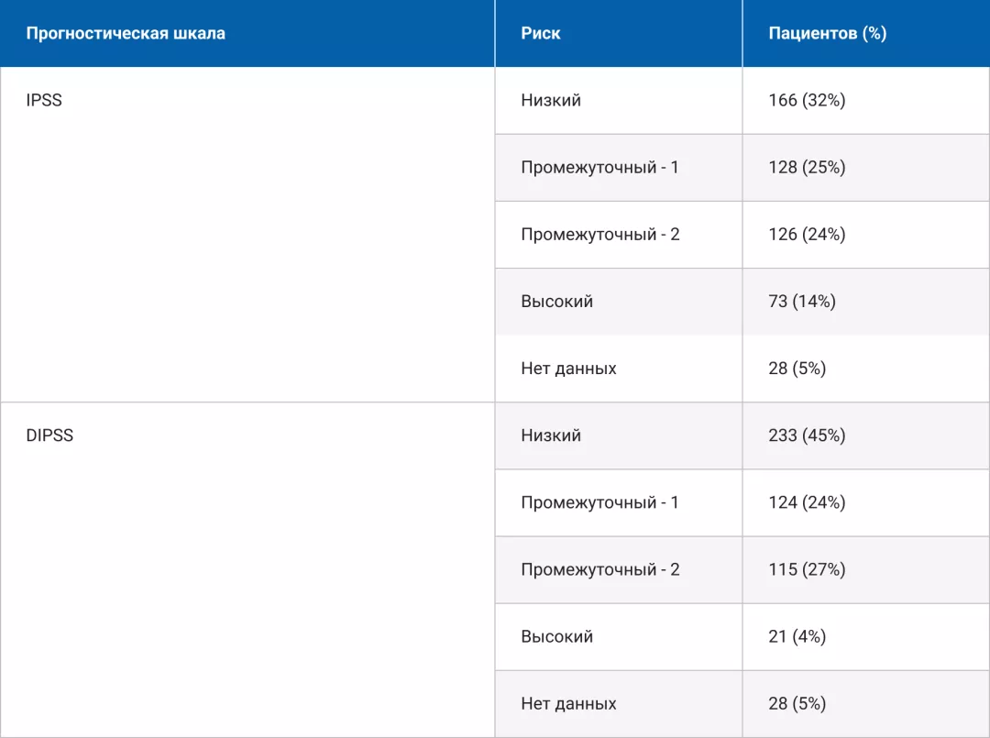The width and height of the screenshot is (990, 738).
Task: Click 'Высокий' risk in the DIPSS group
Action: pos(556,636)
